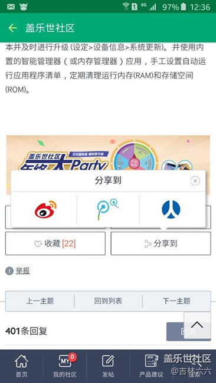Open 我的社区 MY icon
Image resolution: width=216 pixels, height=383 pixels.
click(x=65, y=366)
